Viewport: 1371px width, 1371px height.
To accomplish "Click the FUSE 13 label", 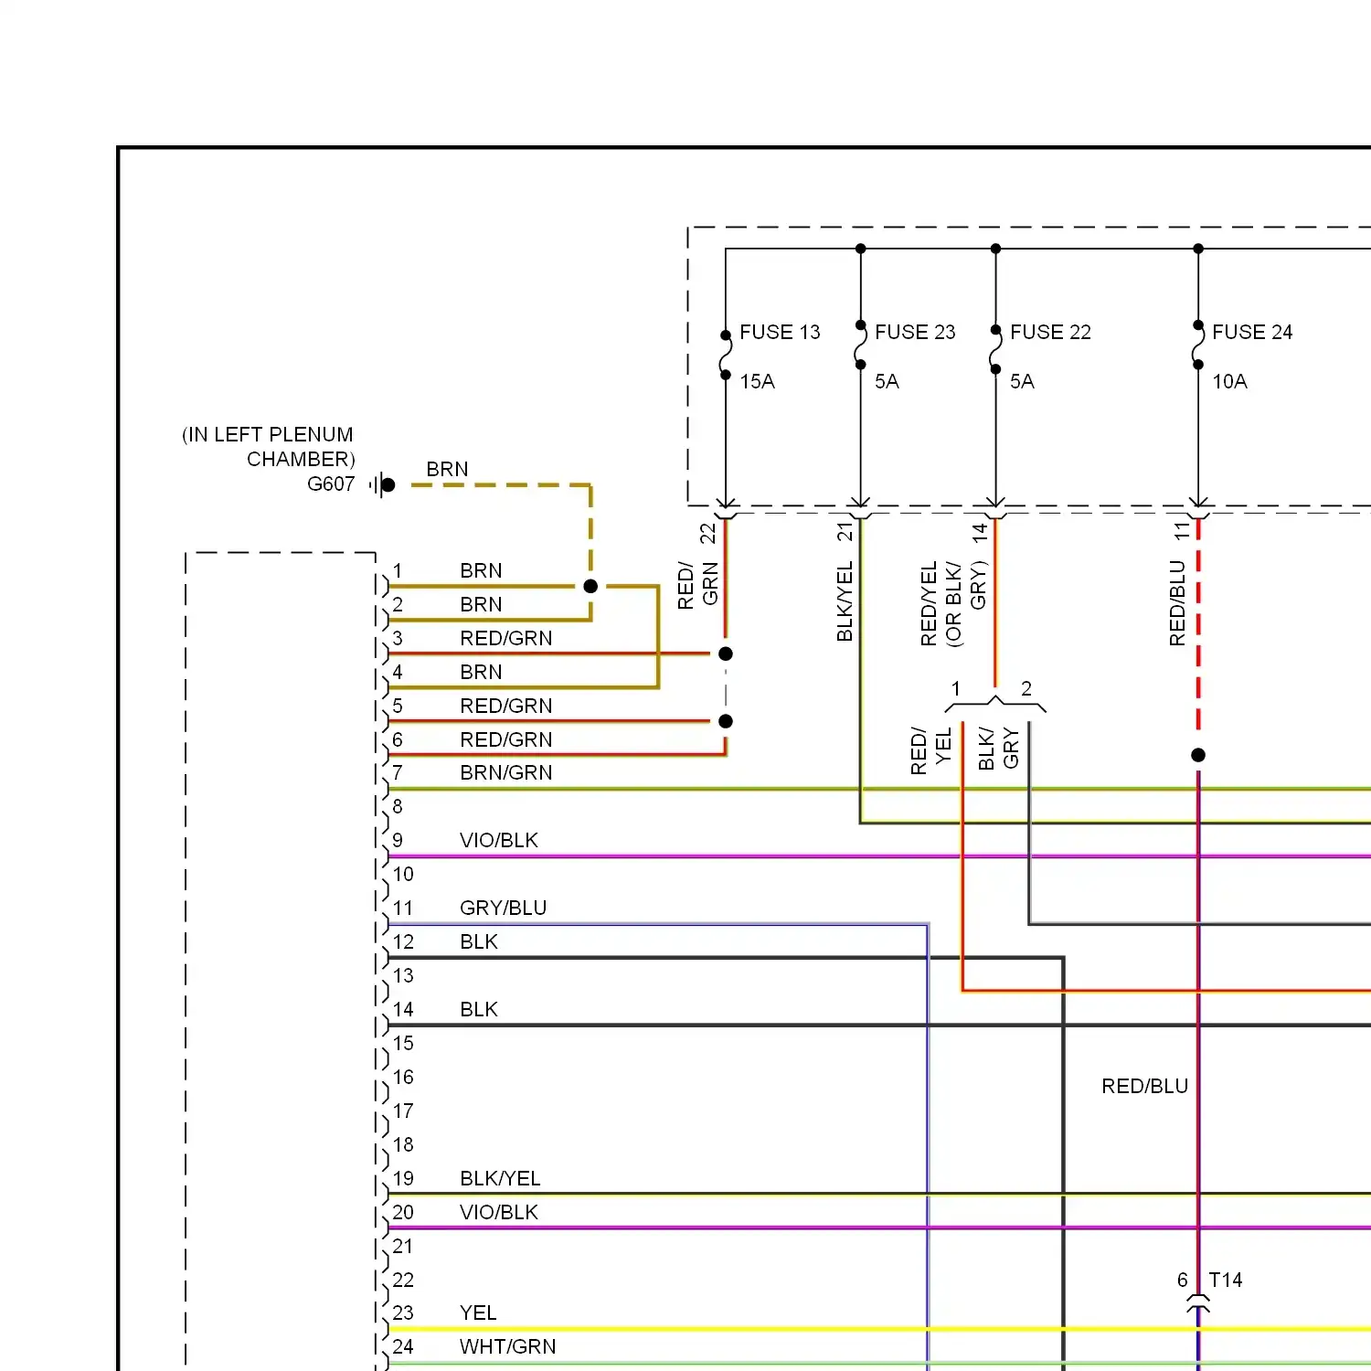I will point(780,333).
